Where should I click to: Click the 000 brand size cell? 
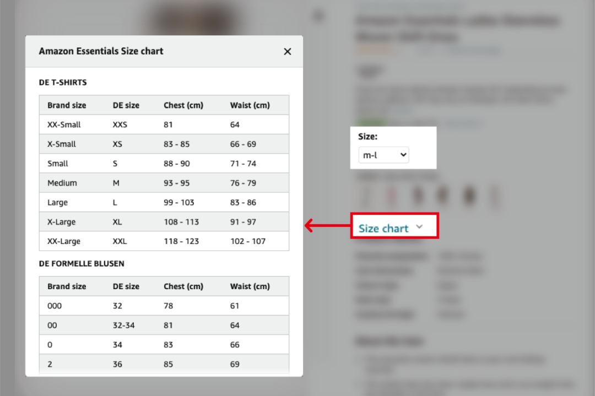pyautogui.click(x=54, y=306)
